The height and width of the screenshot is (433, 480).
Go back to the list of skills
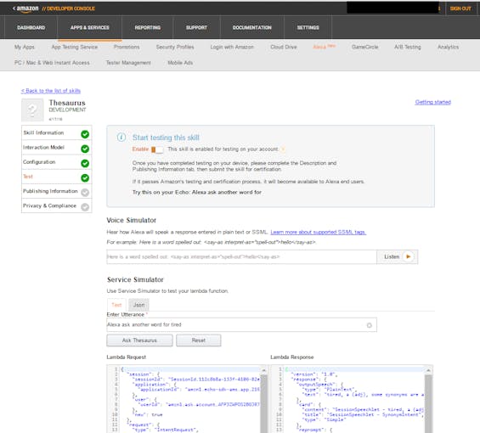(x=51, y=91)
